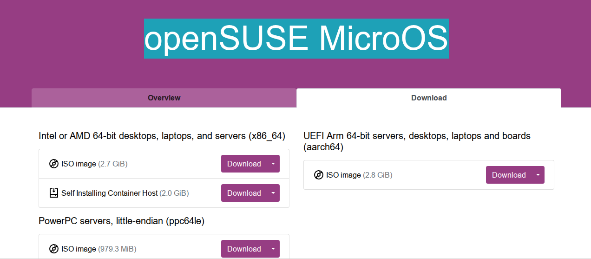Click disc icon next to the 2.7 GiB ISO image
591x259 pixels.
[x=54, y=164]
